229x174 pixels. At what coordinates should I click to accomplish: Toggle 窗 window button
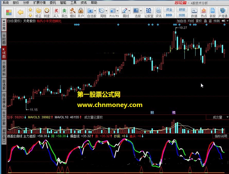pos(210,21)
